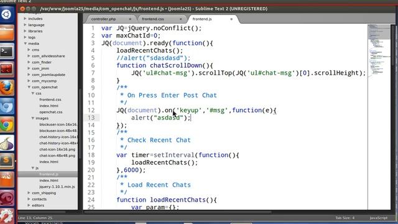398x224 pixels.
Task: Switch to the frontend.css tab
Action: [153, 19]
